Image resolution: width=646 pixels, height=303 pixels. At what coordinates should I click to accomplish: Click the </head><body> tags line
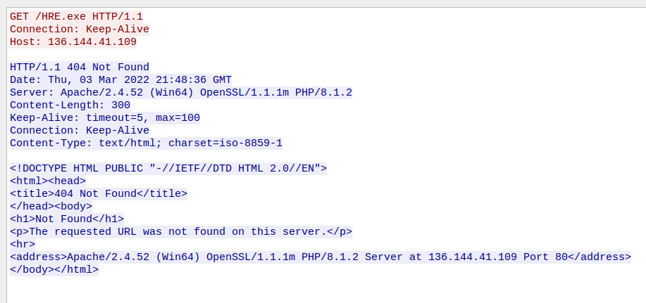pos(51,206)
